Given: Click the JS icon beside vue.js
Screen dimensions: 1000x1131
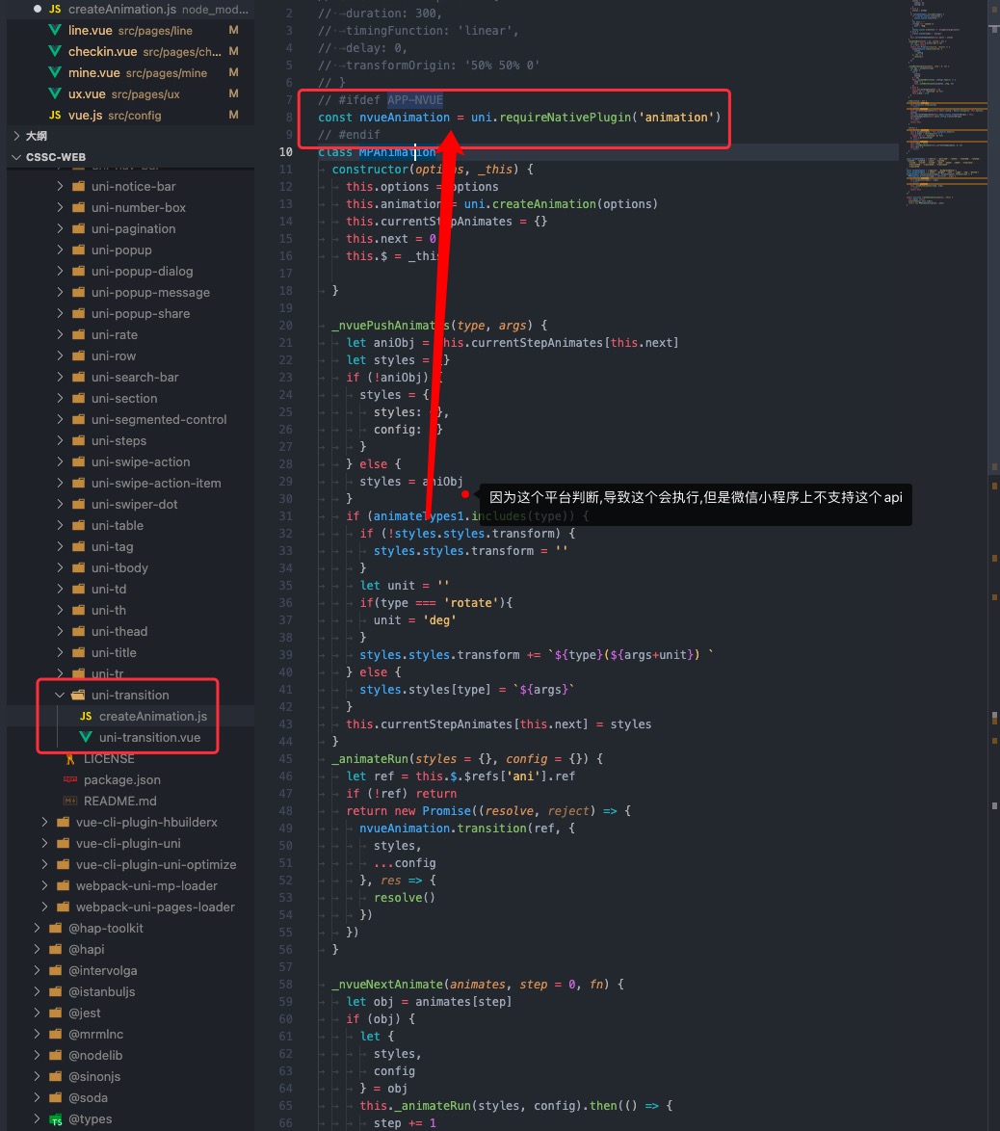Looking at the screenshot, I should click(55, 116).
